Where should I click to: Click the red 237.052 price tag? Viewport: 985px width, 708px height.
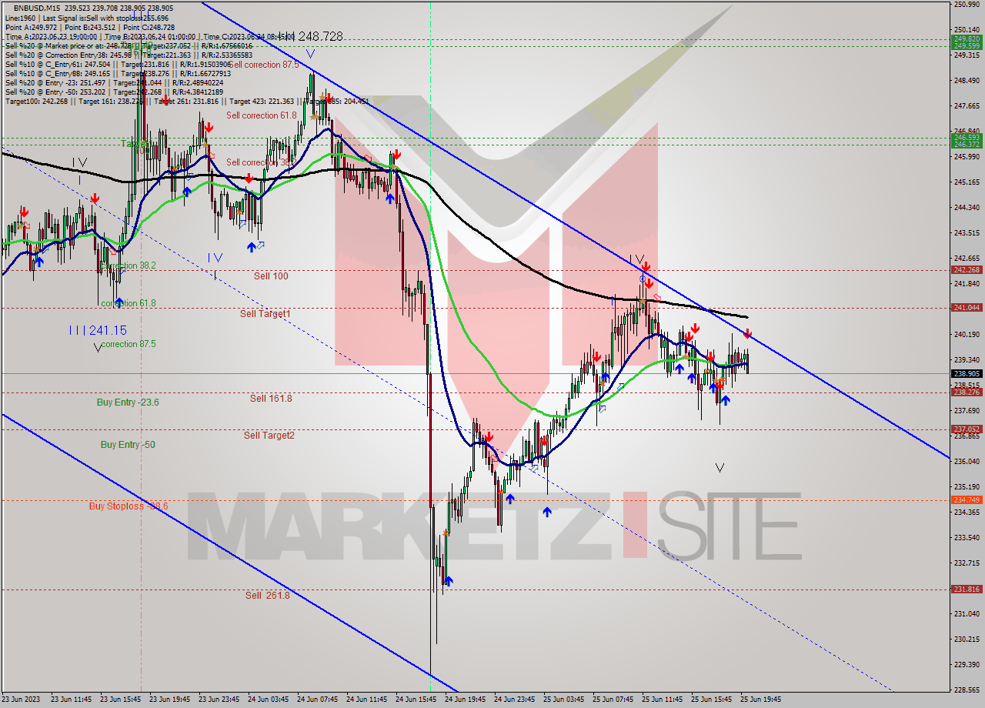967,429
